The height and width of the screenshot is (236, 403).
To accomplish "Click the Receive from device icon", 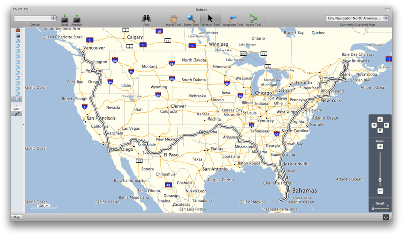I will coord(77,19).
